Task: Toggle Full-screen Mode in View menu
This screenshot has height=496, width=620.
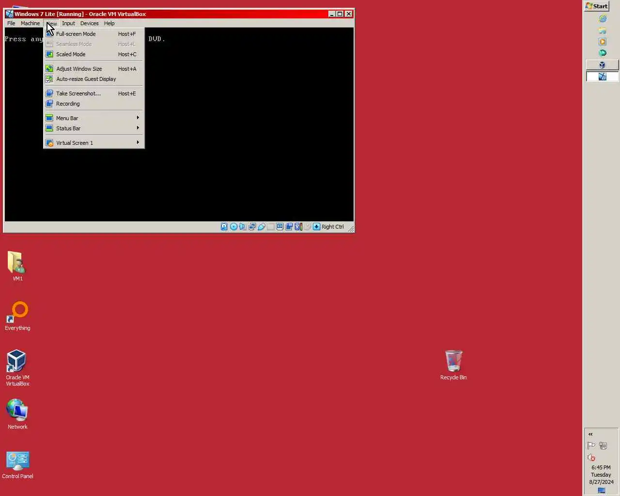Action: (x=94, y=34)
